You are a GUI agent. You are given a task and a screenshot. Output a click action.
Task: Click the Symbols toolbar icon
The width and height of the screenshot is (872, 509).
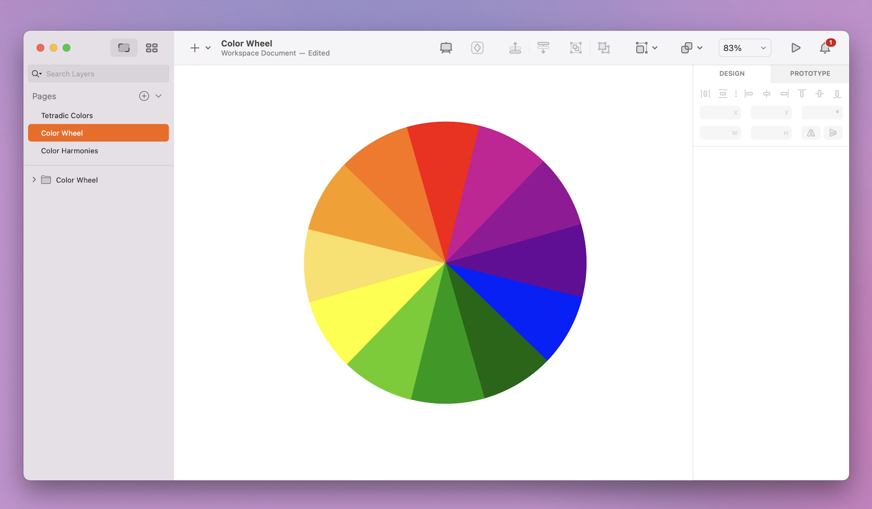pyautogui.click(x=477, y=48)
